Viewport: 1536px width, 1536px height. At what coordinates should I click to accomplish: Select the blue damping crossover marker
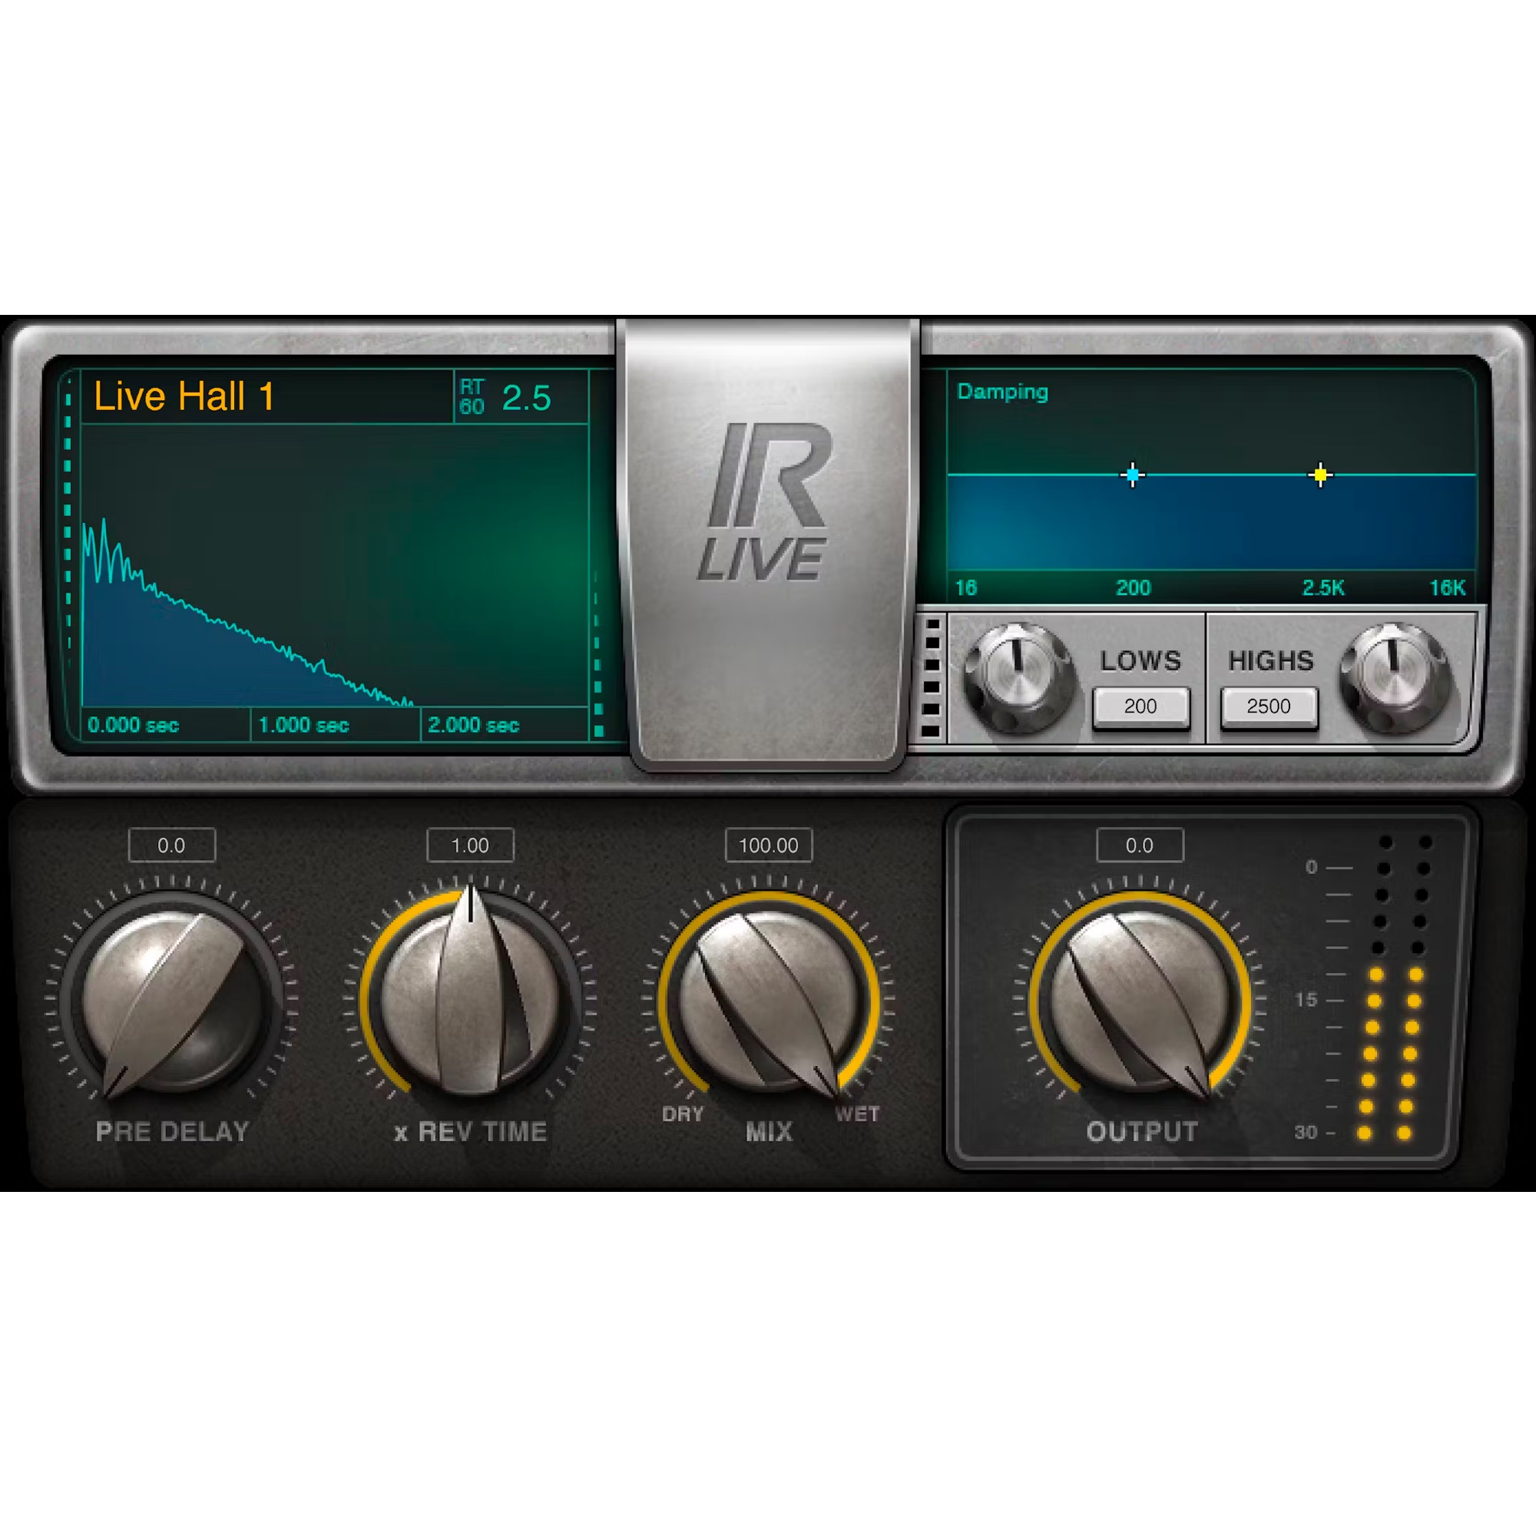tap(1132, 474)
